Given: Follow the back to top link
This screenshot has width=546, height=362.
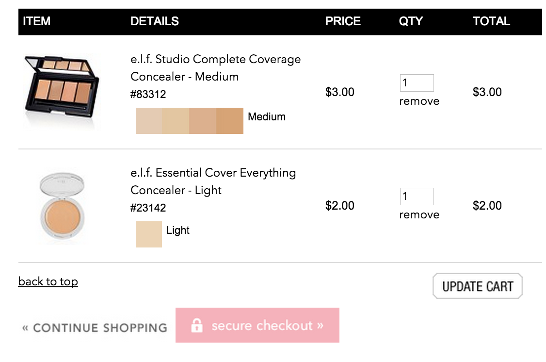Looking at the screenshot, I should [48, 281].
